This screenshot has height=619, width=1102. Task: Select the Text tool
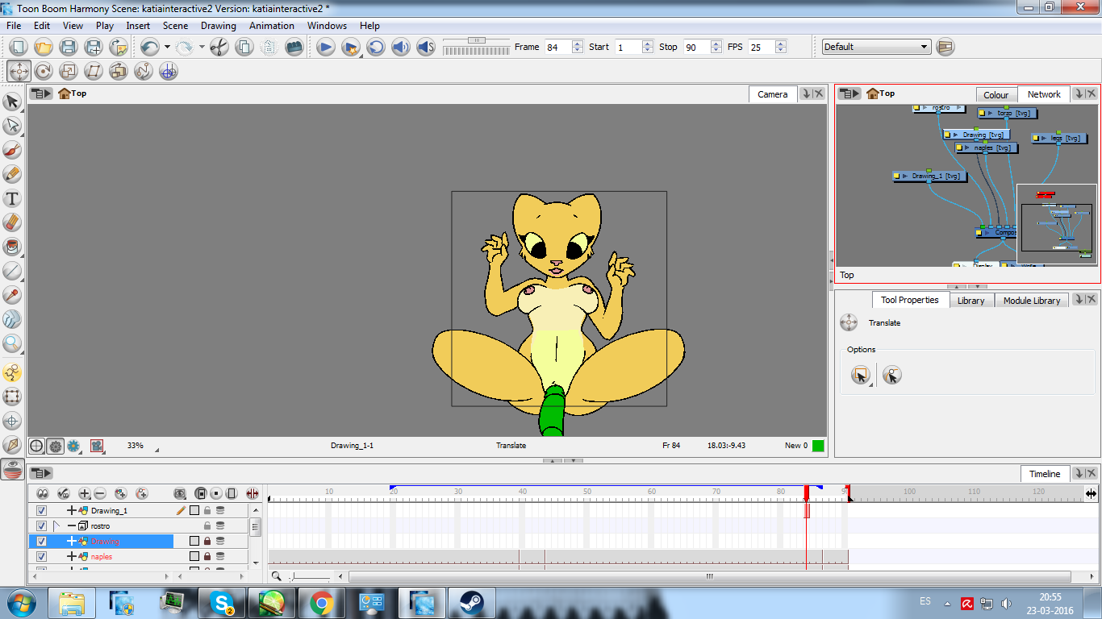(12, 198)
